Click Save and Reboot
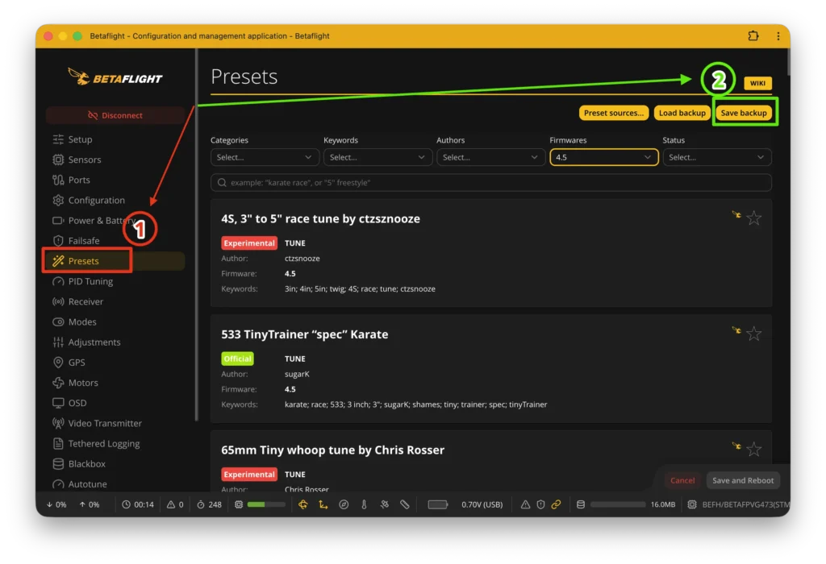This screenshot has width=826, height=564. tap(743, 480)
